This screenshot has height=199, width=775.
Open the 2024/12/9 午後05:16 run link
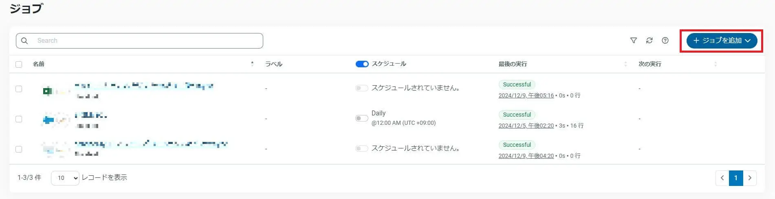tap(526, 95)
